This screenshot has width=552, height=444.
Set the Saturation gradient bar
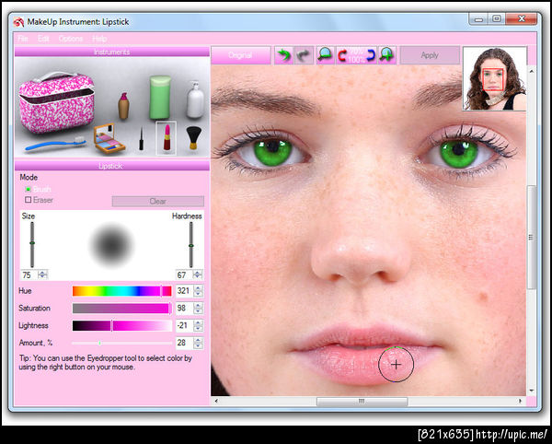point(121,309)
